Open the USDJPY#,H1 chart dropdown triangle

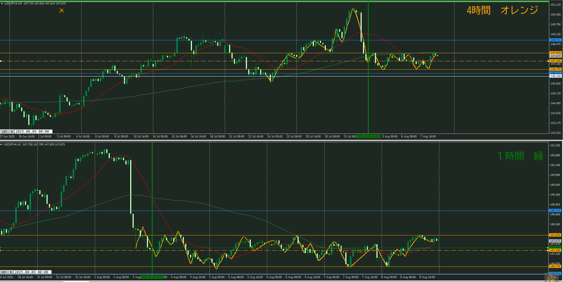[1, 145]
